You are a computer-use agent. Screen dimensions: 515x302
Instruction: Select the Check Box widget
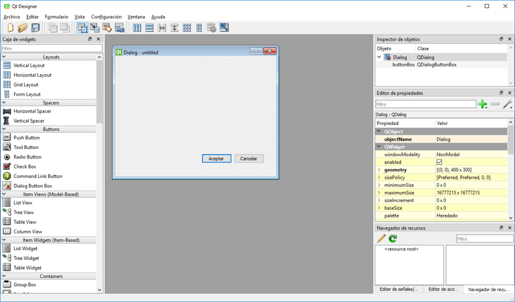pos(25,166)
